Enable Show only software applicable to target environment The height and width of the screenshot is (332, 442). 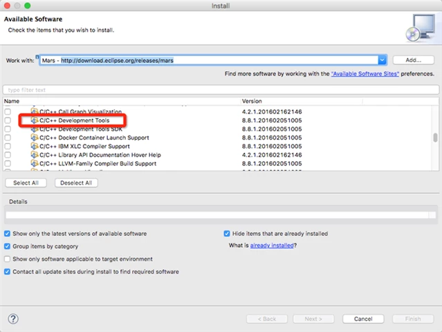tap(8, 259)
